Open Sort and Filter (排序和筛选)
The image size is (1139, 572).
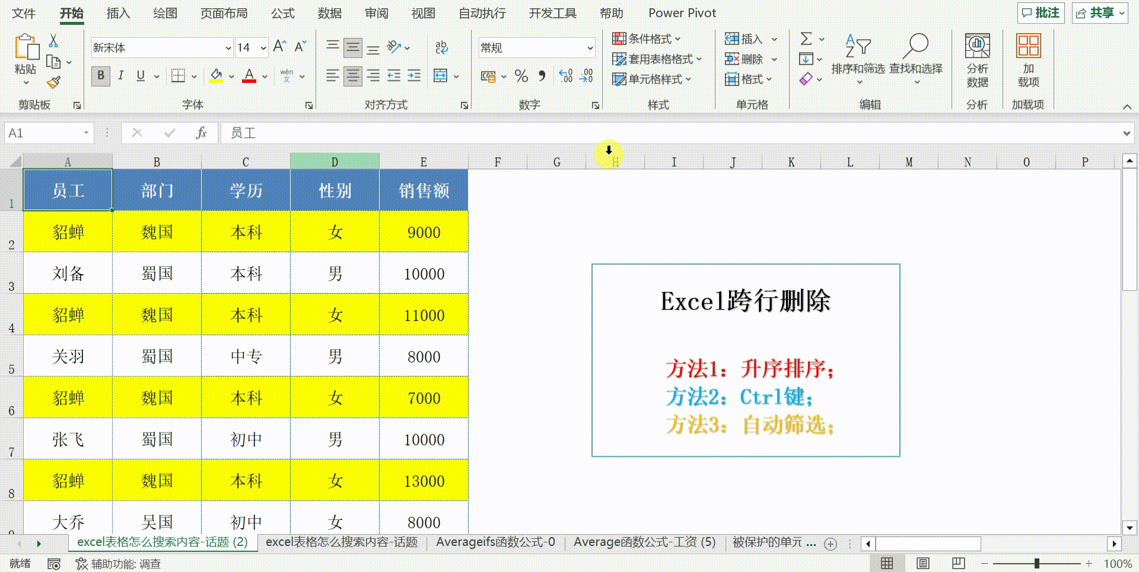(x=858, y=58)
